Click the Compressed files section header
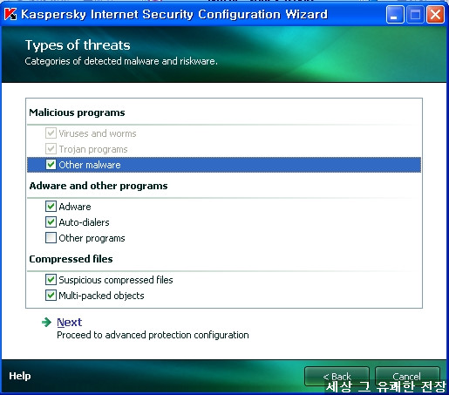Viewport: 449px width, 395px height. (x=71, y=259)
